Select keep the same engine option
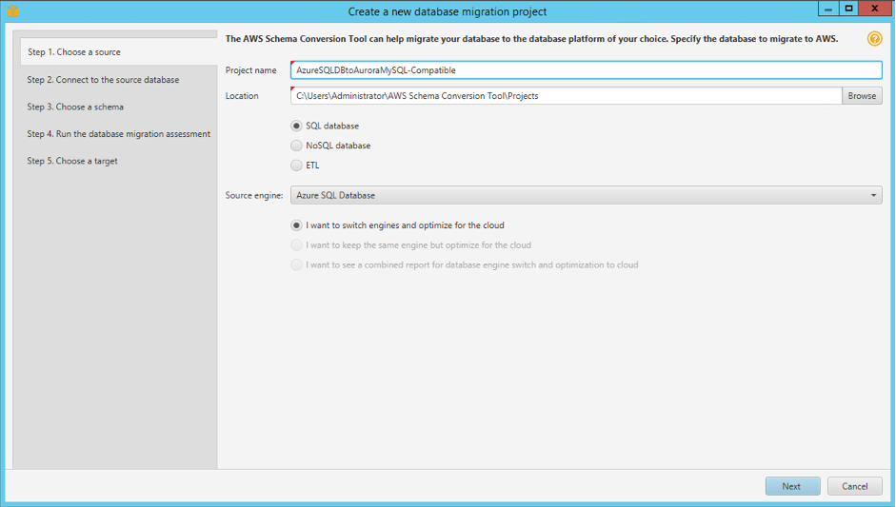Image resolution: width=896 pixels, height=507 pixels. 296,244
